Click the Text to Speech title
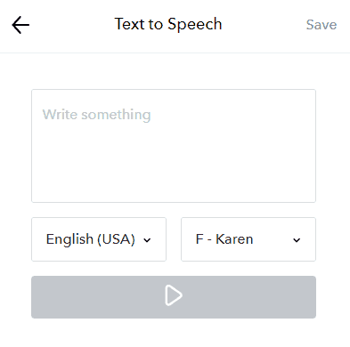 168,24
